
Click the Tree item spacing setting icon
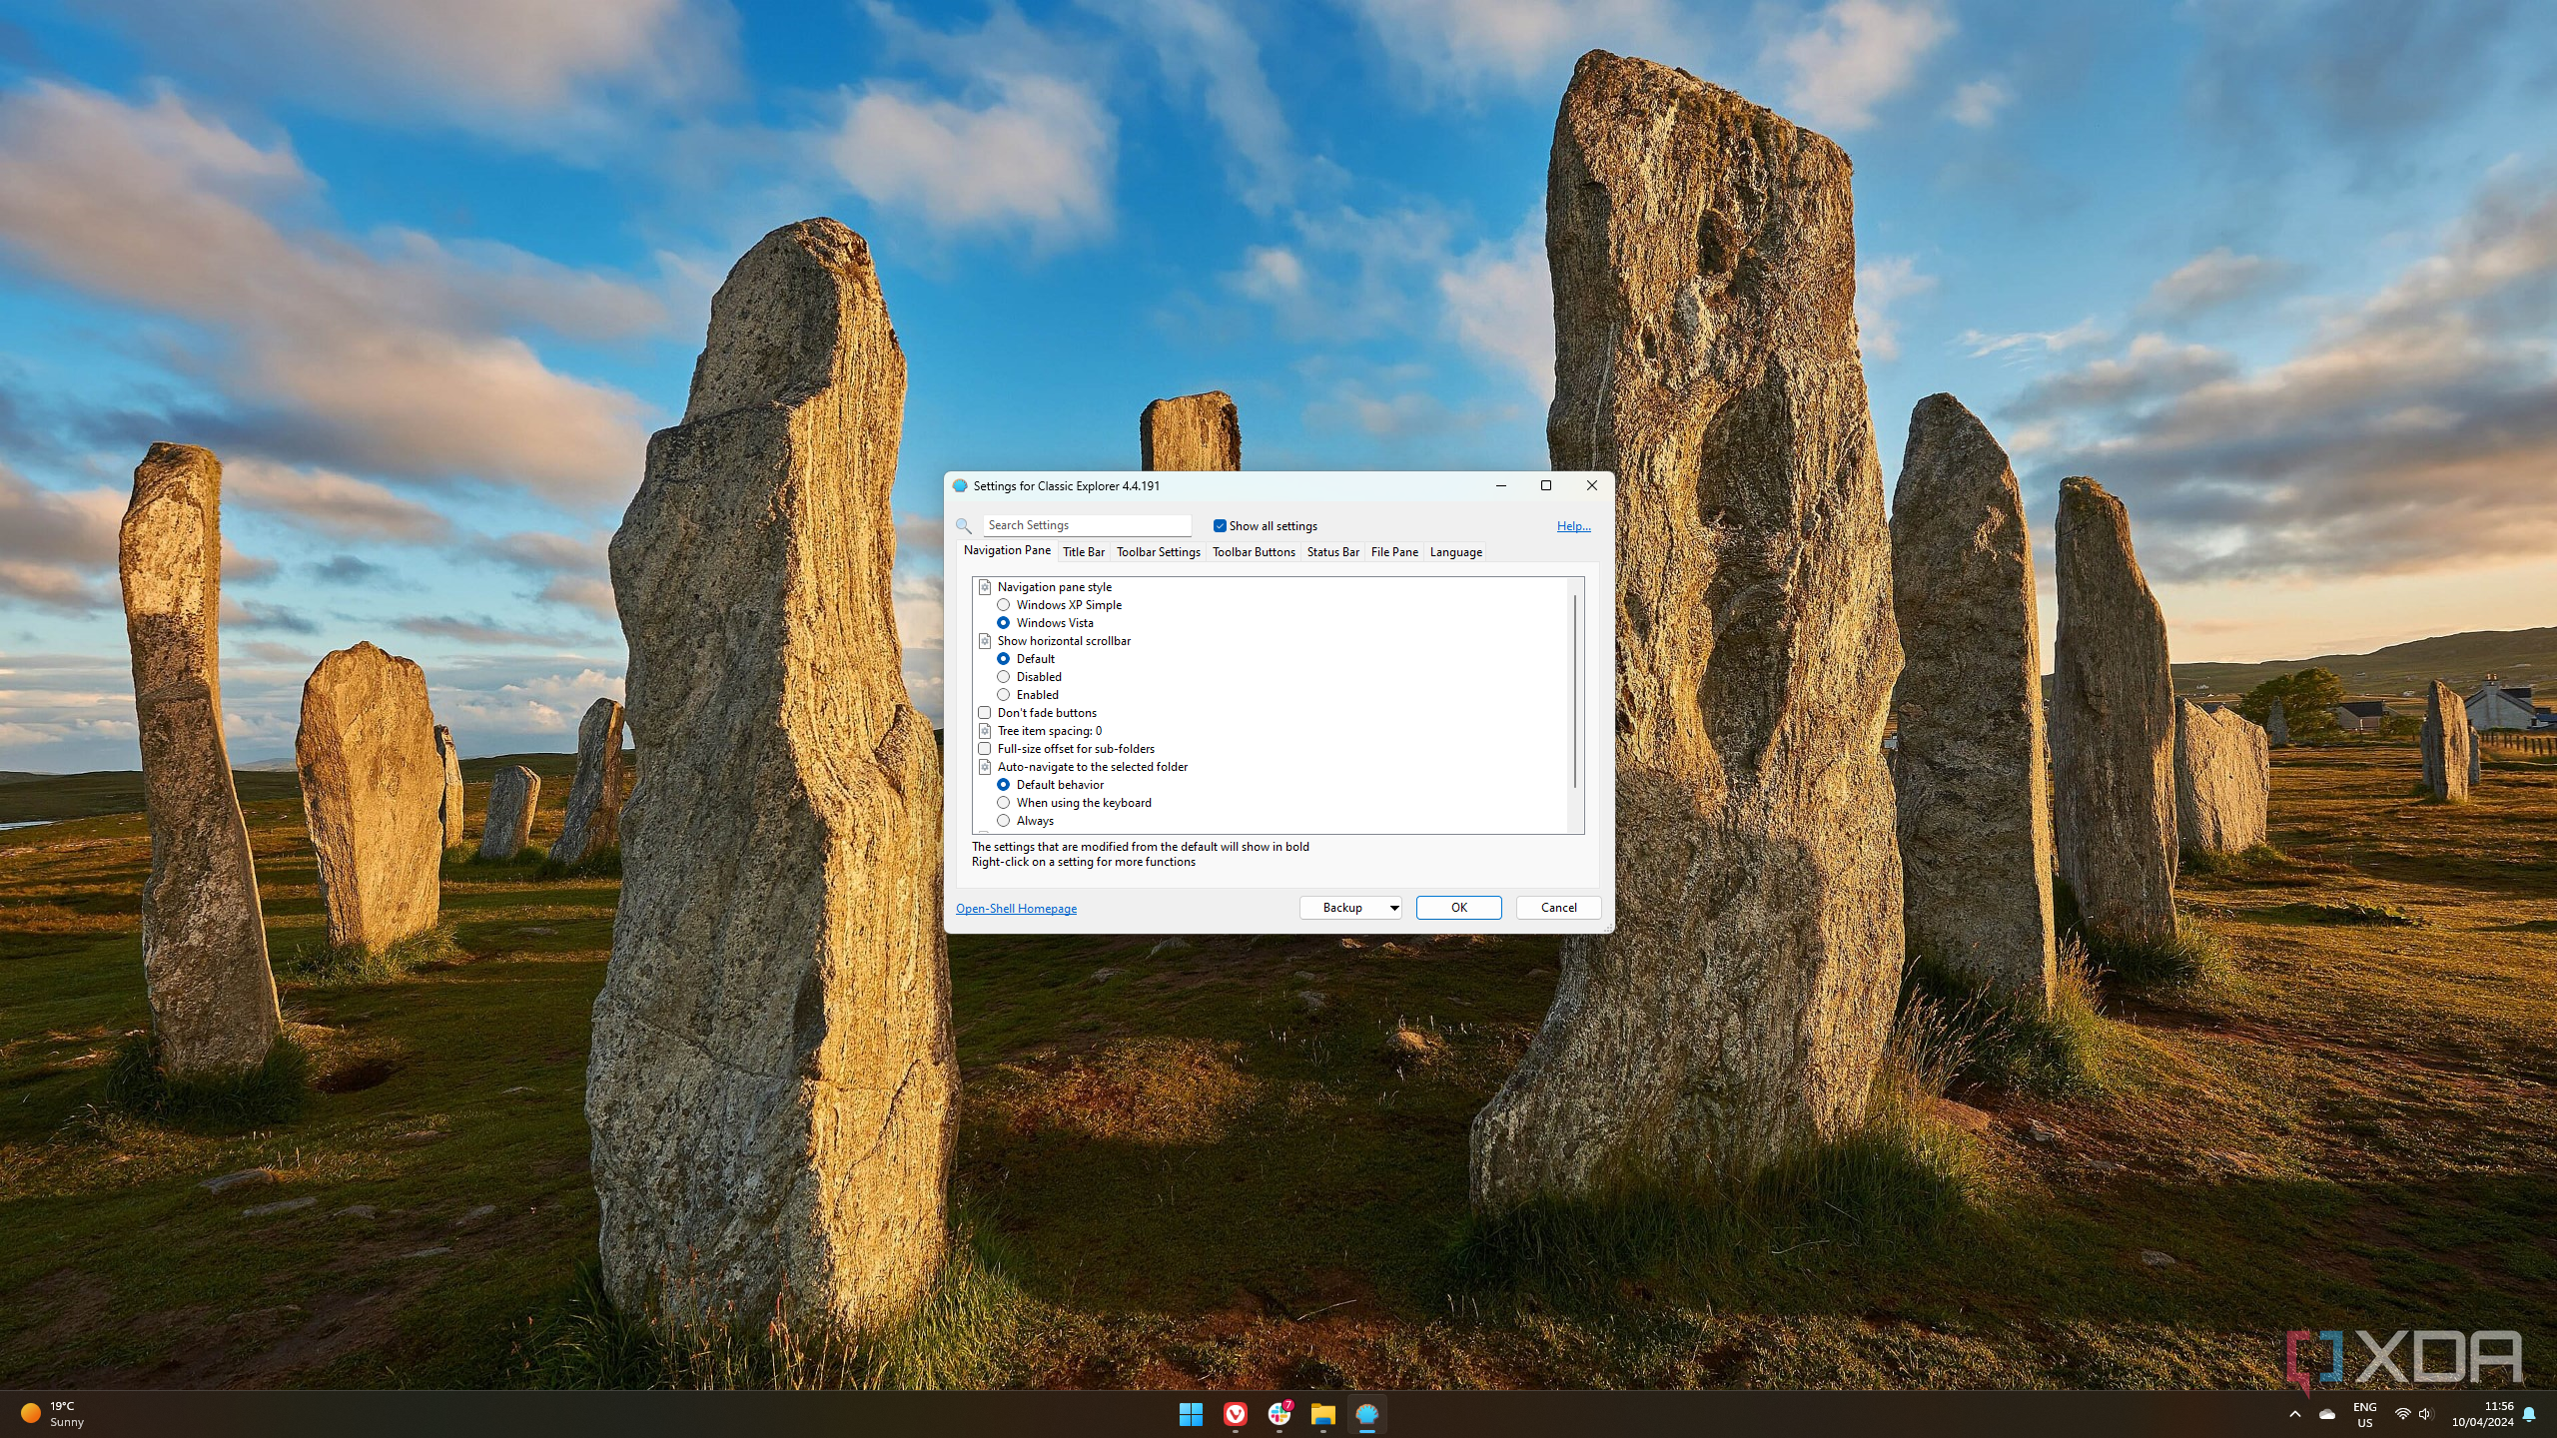click(985, 731)
